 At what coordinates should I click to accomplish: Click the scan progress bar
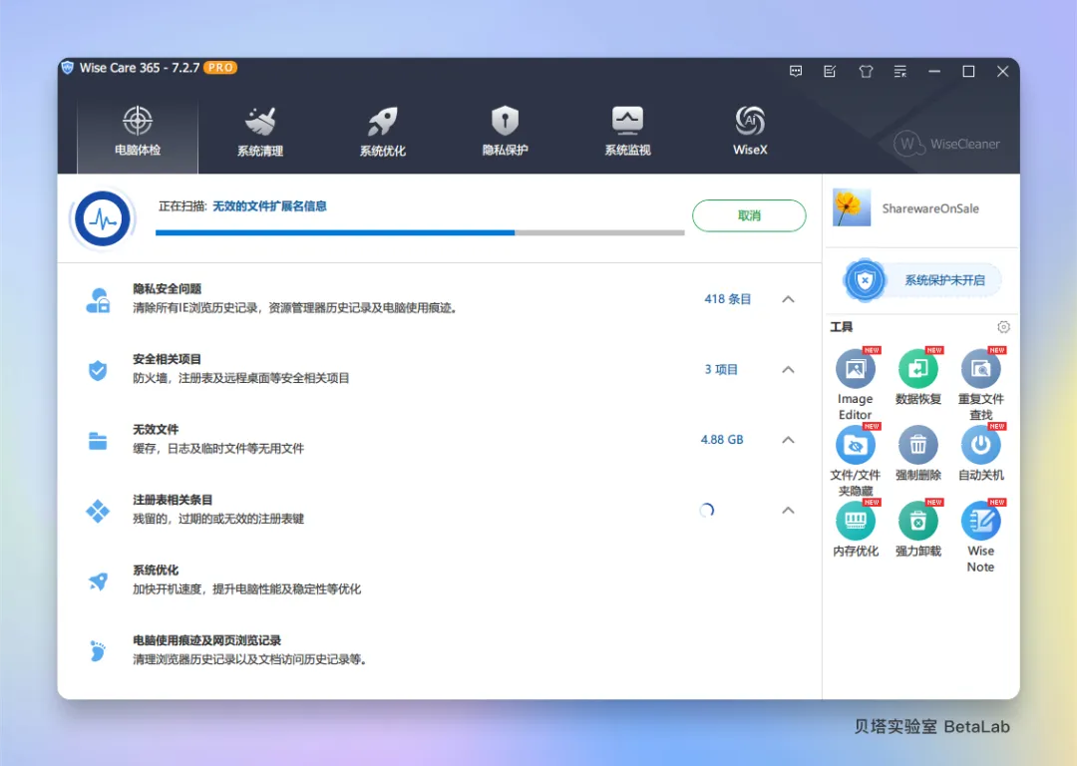[x=420, y=232]
